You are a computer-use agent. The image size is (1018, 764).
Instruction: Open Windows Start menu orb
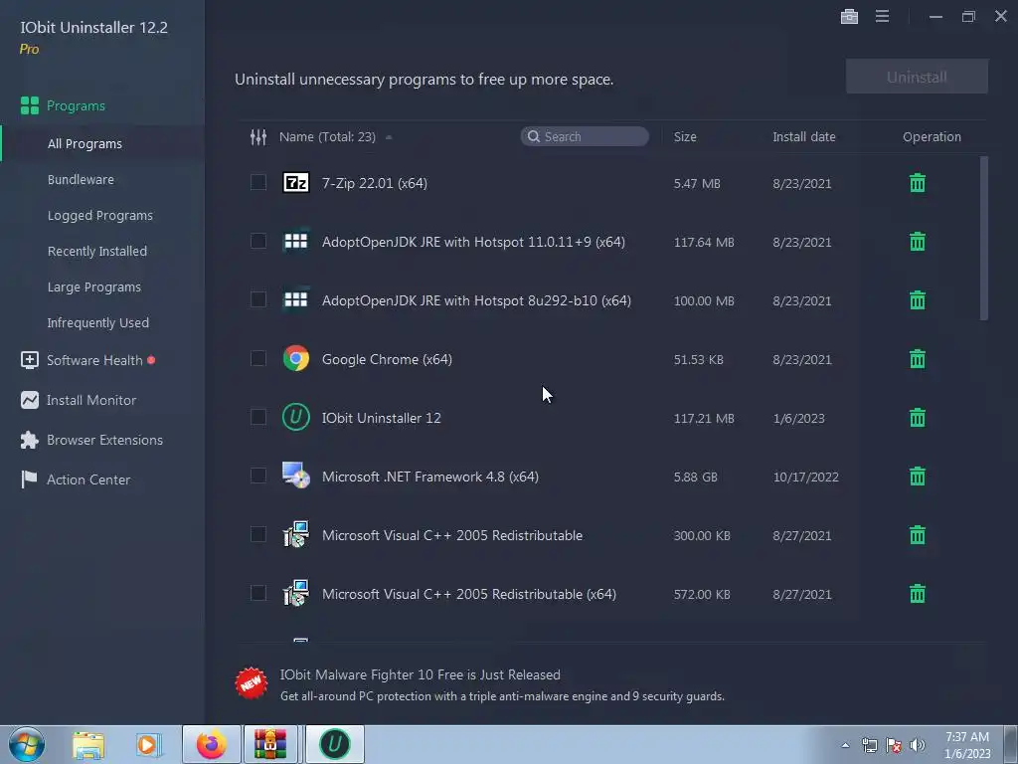(27, 744)
